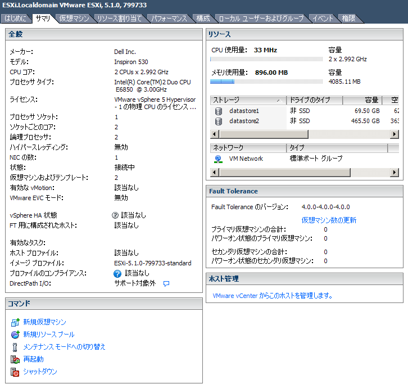This screenshot has height=384, width=408.
Task: Click 仮想マシン数の更新 link
Action: click(329, 220)
